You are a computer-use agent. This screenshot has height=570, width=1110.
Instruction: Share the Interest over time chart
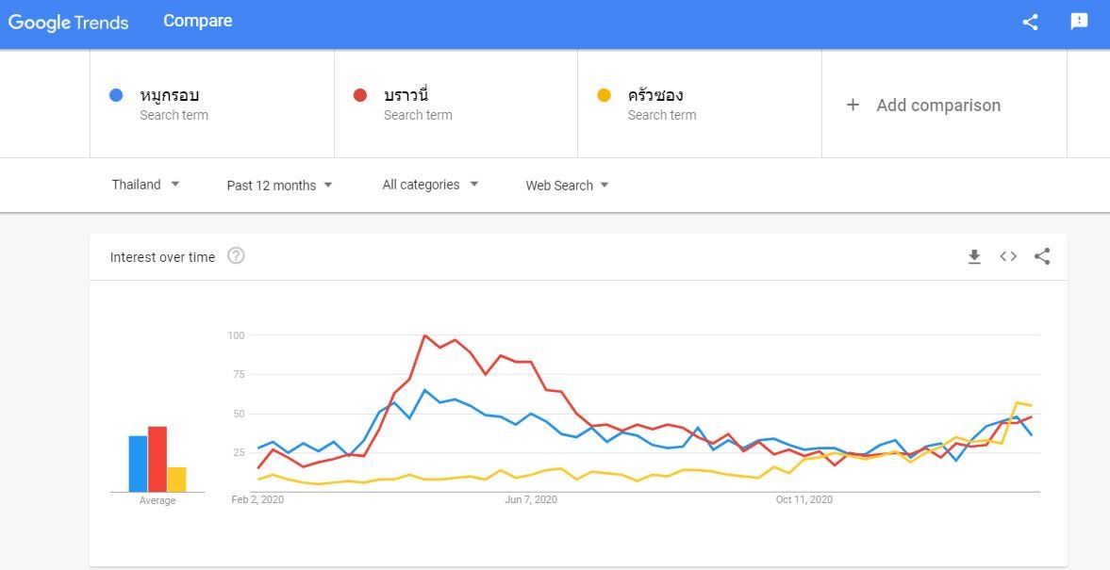(x=1042, y=256)
